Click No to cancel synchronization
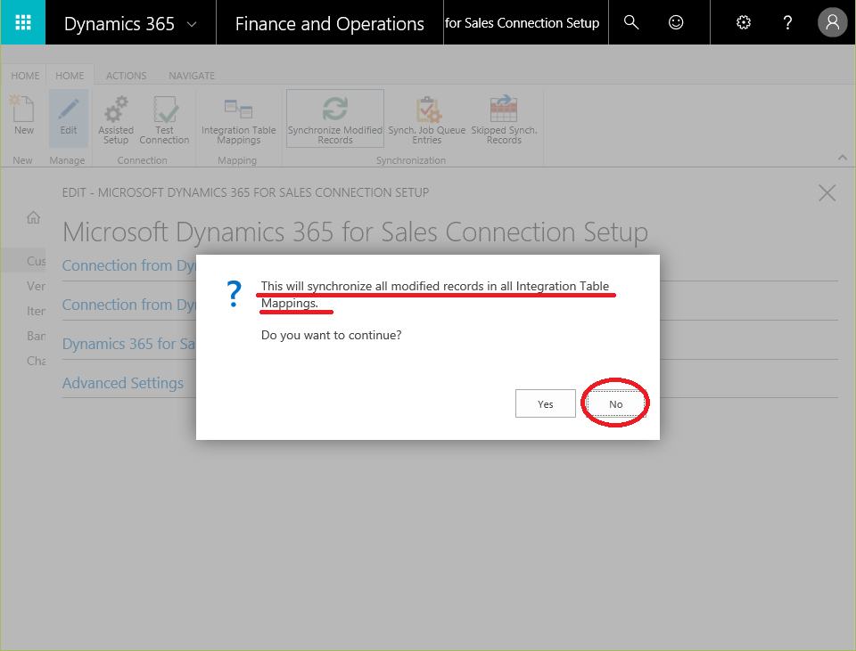The height and width of the screenshot is (651, 856). [616, 404]
